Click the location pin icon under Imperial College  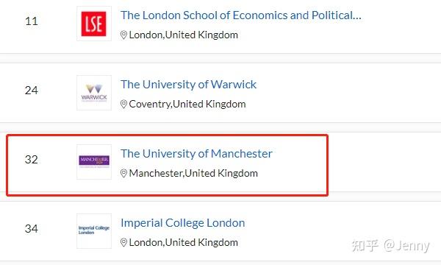[x=123, y=242]
